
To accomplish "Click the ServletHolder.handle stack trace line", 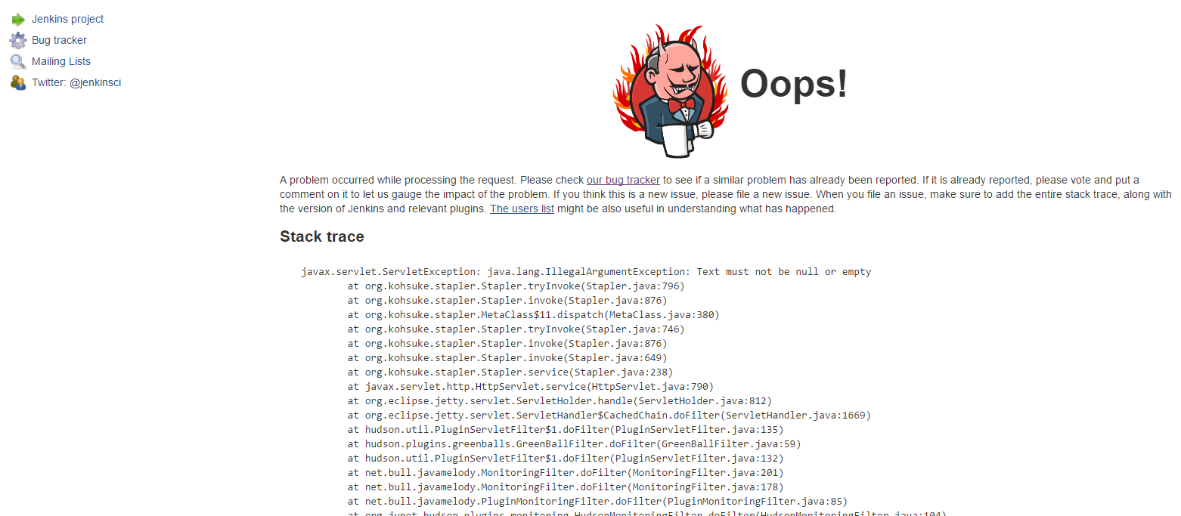I will [x=560, y=400].
